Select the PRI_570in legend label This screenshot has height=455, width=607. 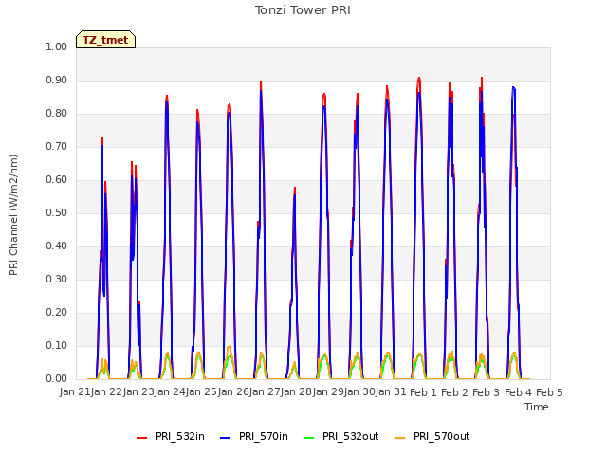pyautogui.click(x=264, y=436)
